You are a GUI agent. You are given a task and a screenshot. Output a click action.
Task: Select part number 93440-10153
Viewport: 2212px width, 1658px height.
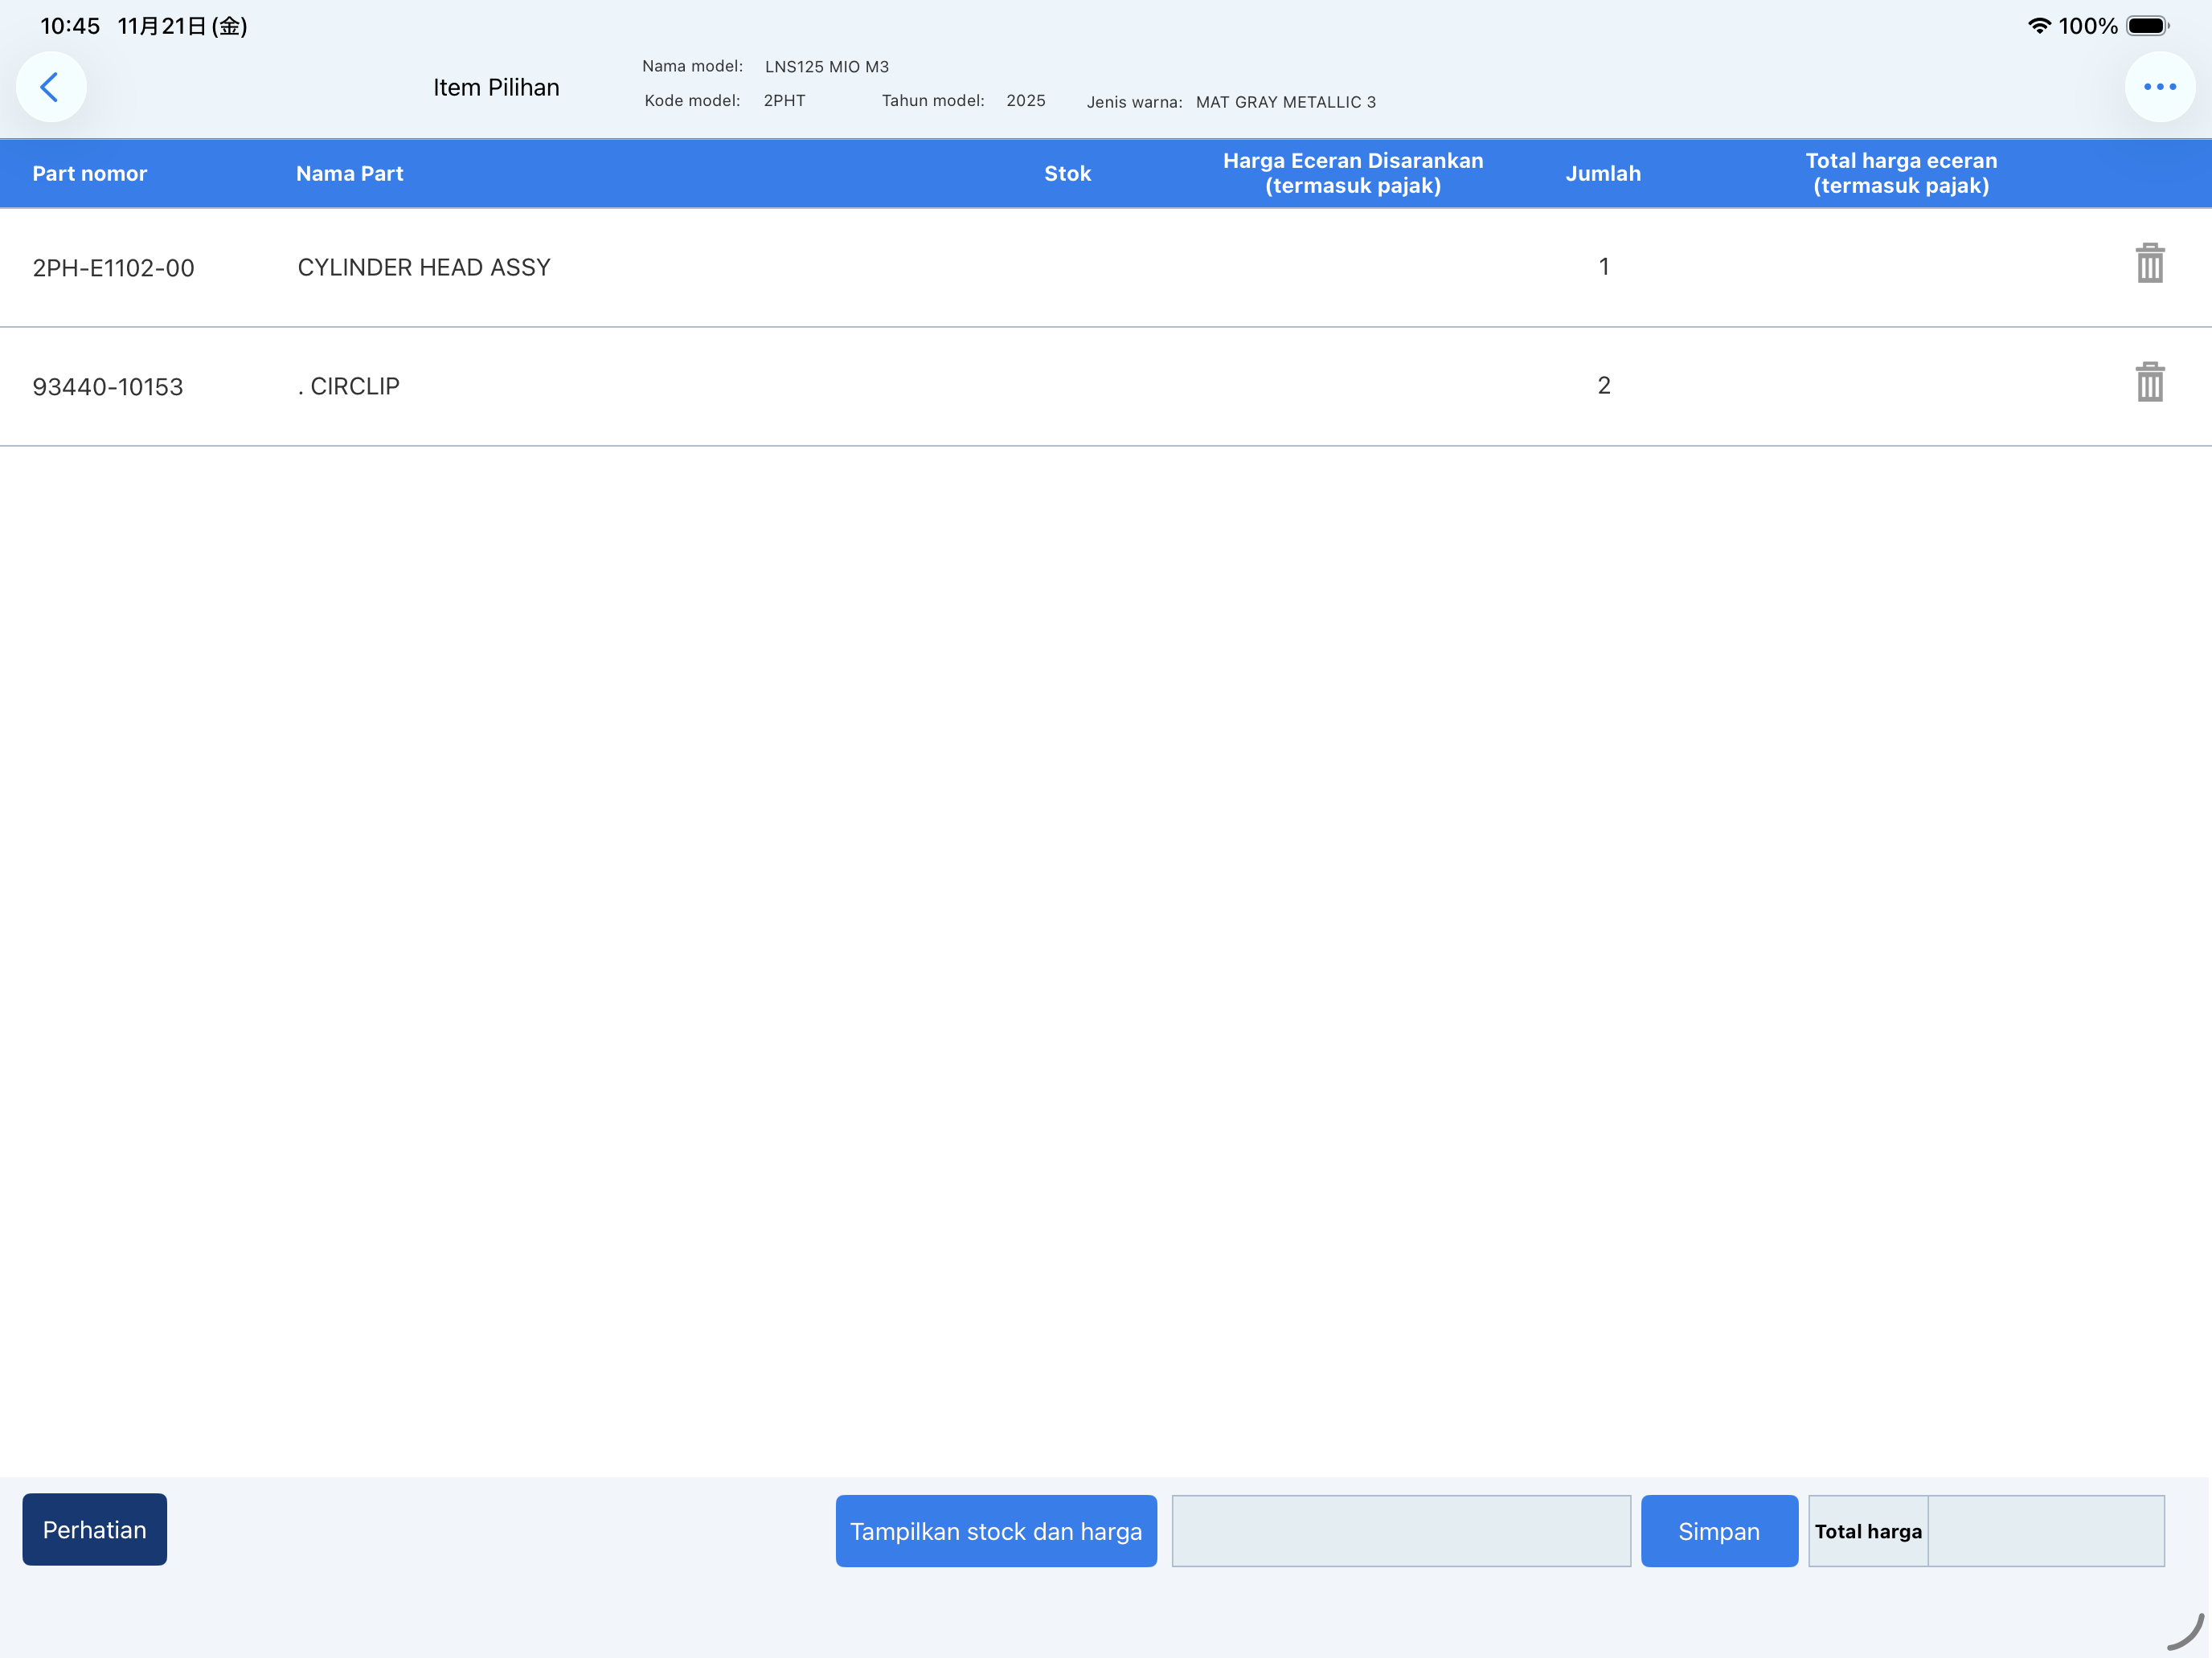point(108,386)
